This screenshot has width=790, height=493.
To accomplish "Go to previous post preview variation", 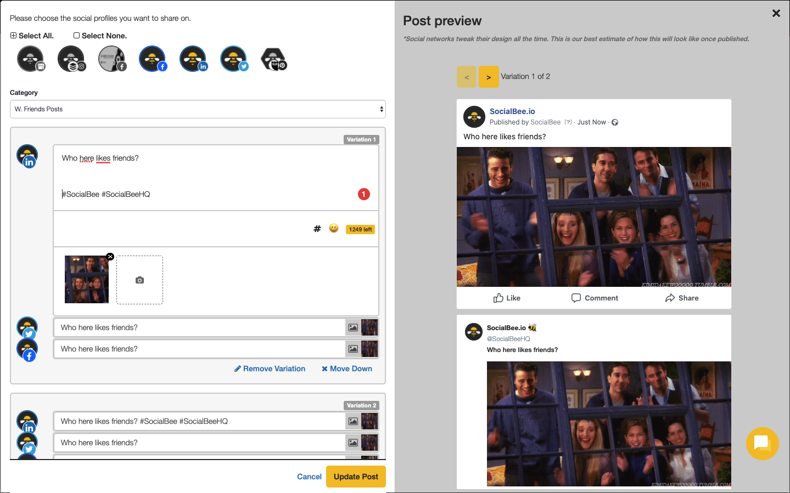I will [x=467, y=77].
